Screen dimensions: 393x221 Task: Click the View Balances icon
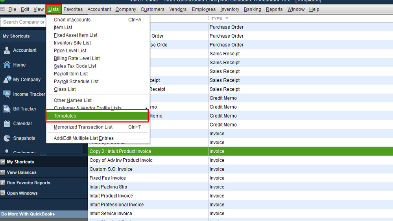[x=3, y=172]
